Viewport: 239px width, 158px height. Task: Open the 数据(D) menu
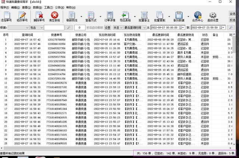click(x=37, y=7)
